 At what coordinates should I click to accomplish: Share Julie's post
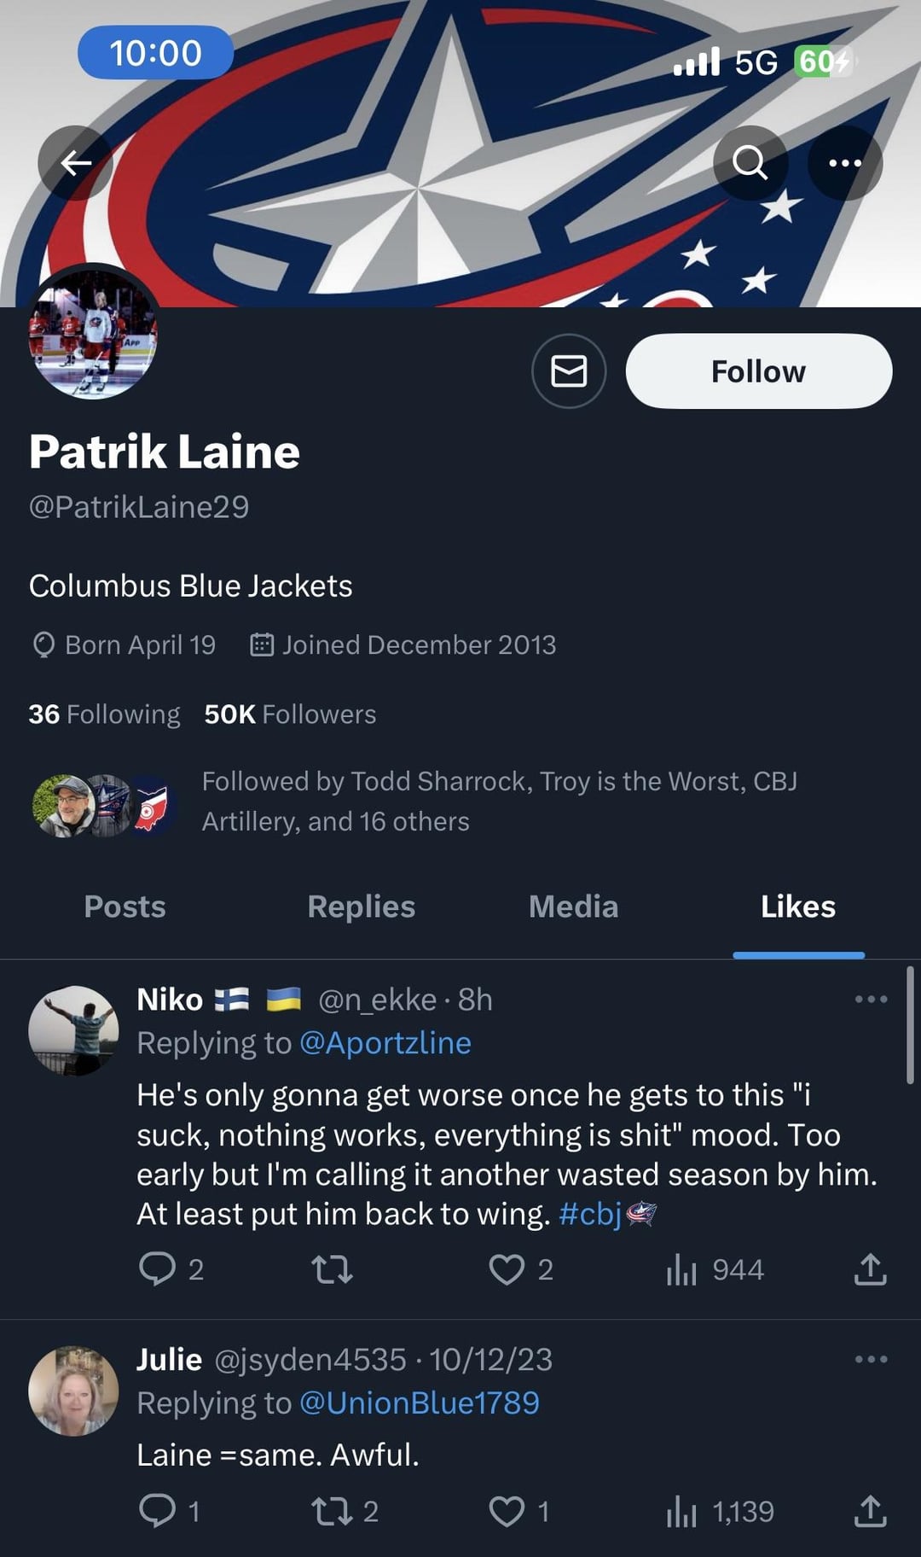(870, 1512)
